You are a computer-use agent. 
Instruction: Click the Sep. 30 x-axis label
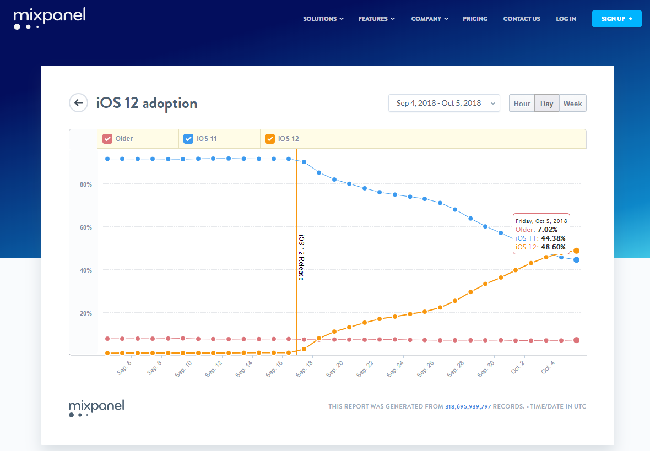(486, 368)
